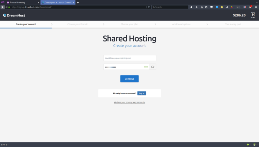Click the colored dots extension icon

point(232,7)
